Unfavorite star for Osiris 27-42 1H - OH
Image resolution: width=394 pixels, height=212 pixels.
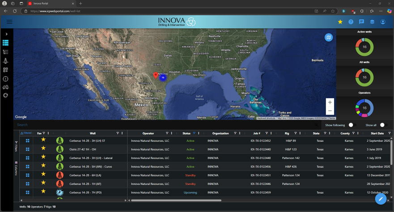click(43, 148)
